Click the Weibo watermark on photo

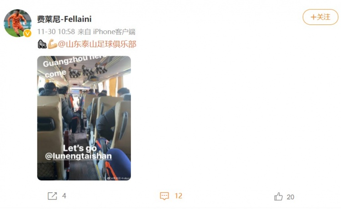point(119,178)
